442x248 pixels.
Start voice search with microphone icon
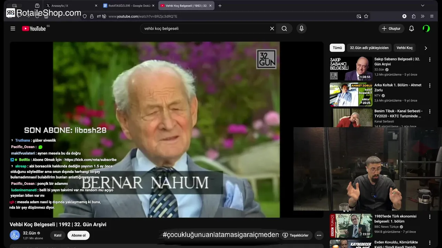click(301, 29)
